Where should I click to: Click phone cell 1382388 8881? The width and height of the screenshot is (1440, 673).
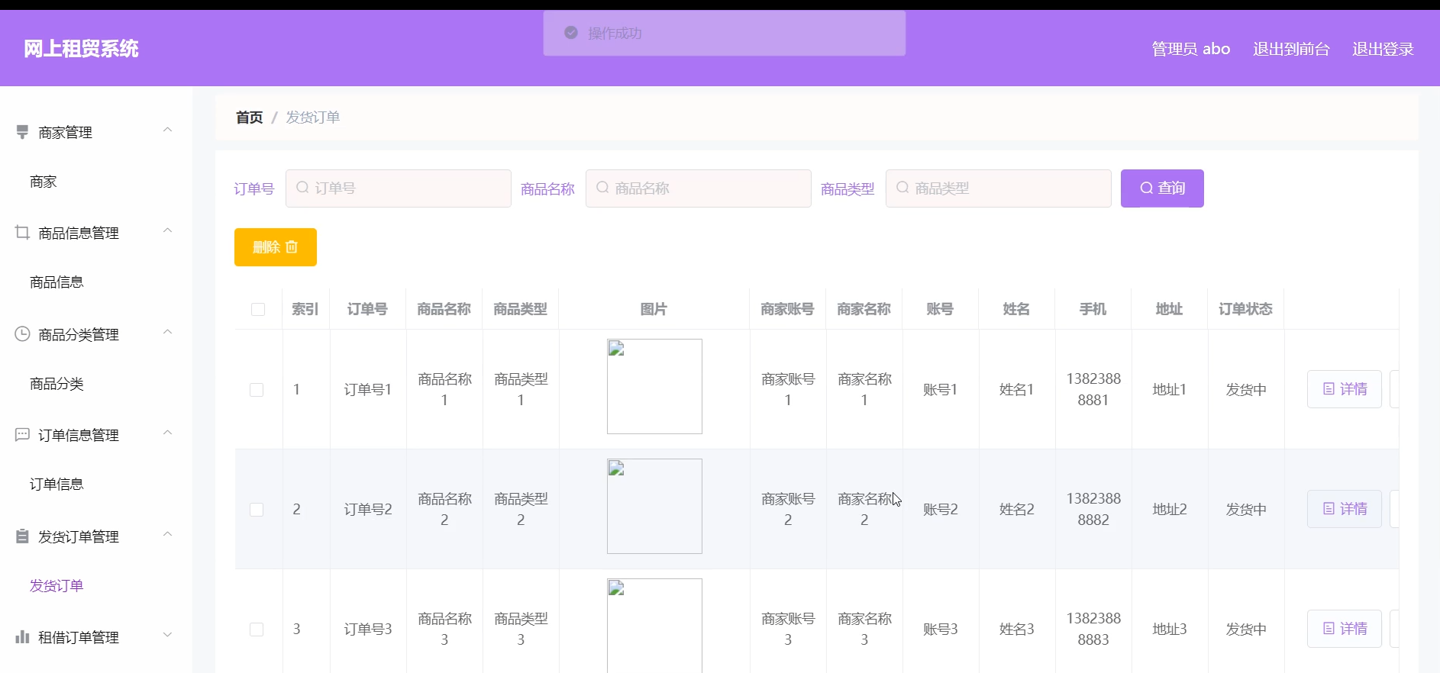[x=1093, y=389]
